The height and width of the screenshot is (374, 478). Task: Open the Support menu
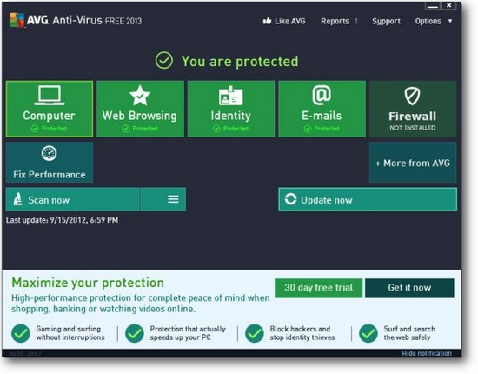click(x=386, y=21)
